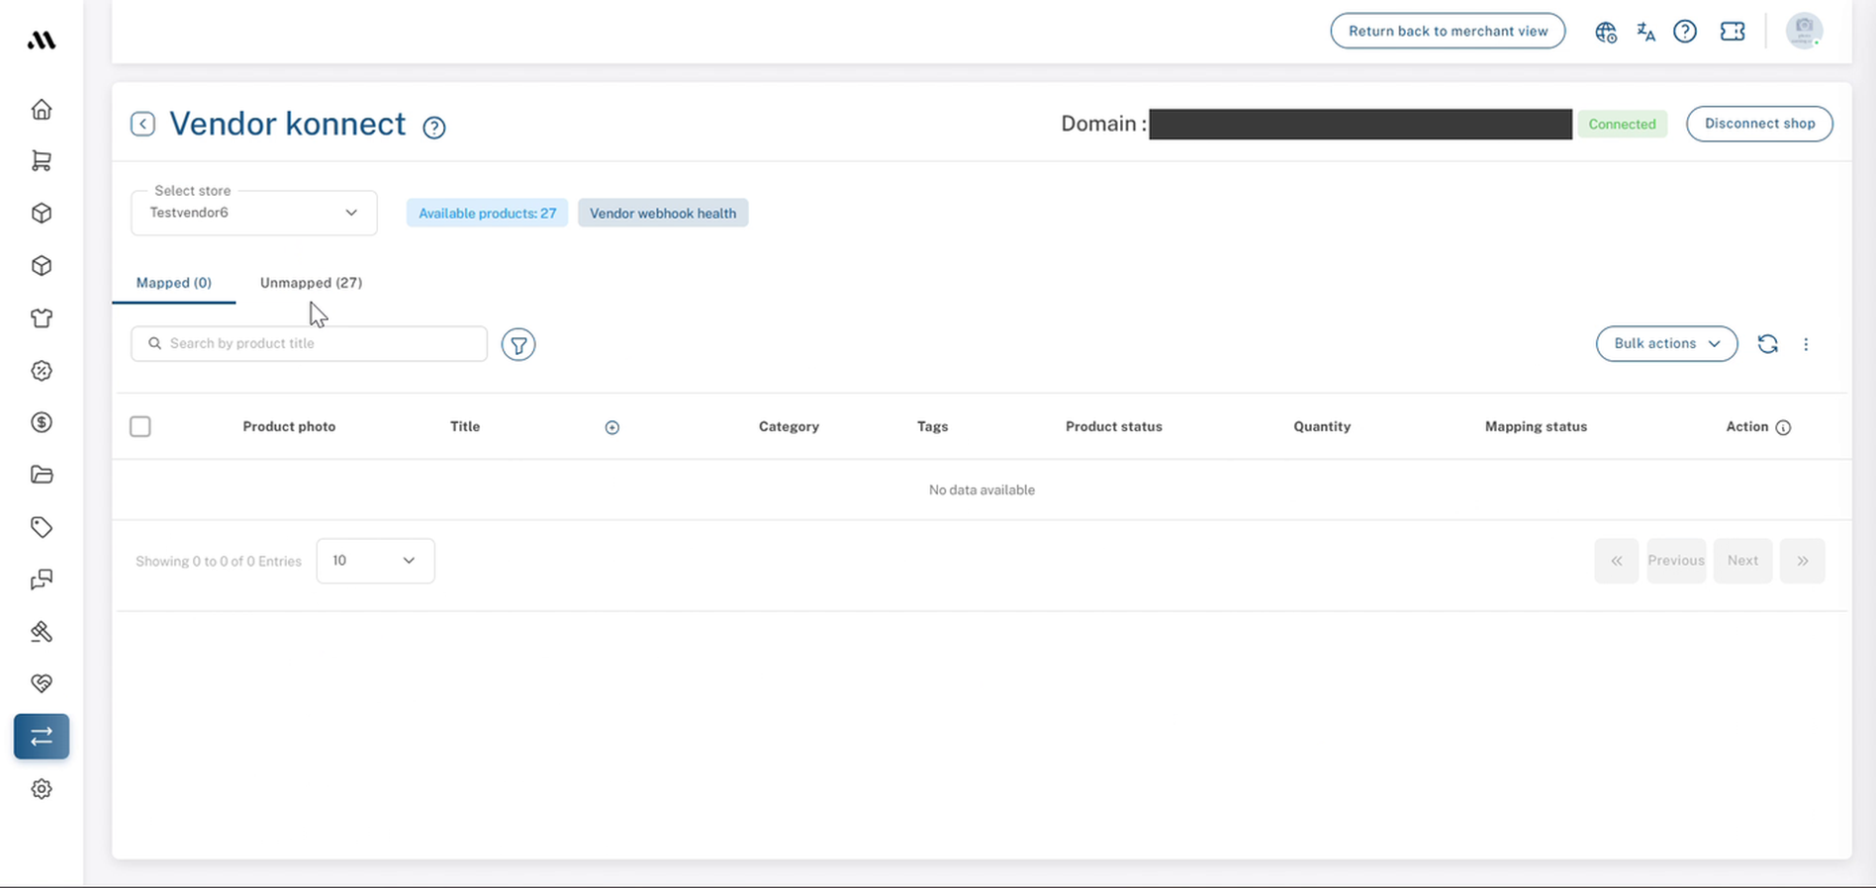Open the second box icon in sidebar

42,266
